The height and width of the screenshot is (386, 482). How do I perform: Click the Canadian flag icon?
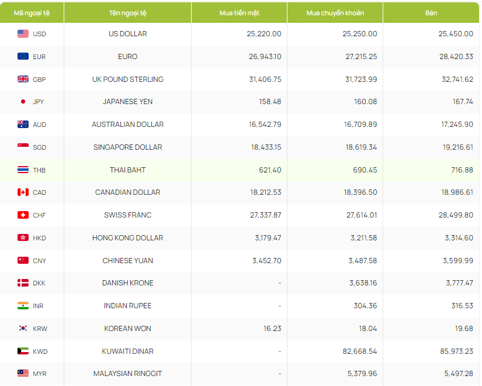coord(23,192)
